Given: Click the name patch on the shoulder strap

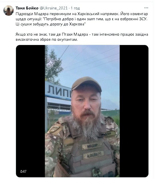Looking at the screenshot, I should point(110,134).
